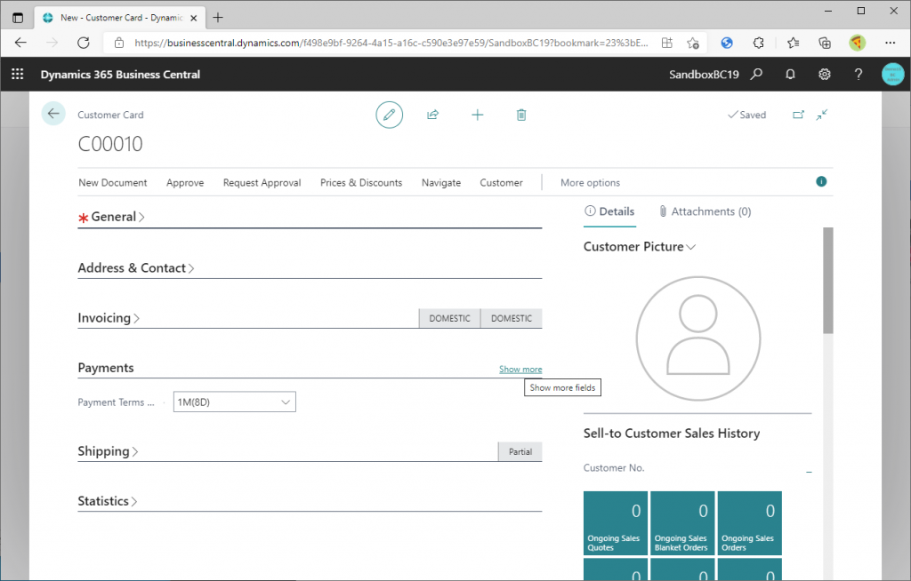This screenshot has width=911, height=581.
Task: Expand the General section
Action: (x=117, y=217)
